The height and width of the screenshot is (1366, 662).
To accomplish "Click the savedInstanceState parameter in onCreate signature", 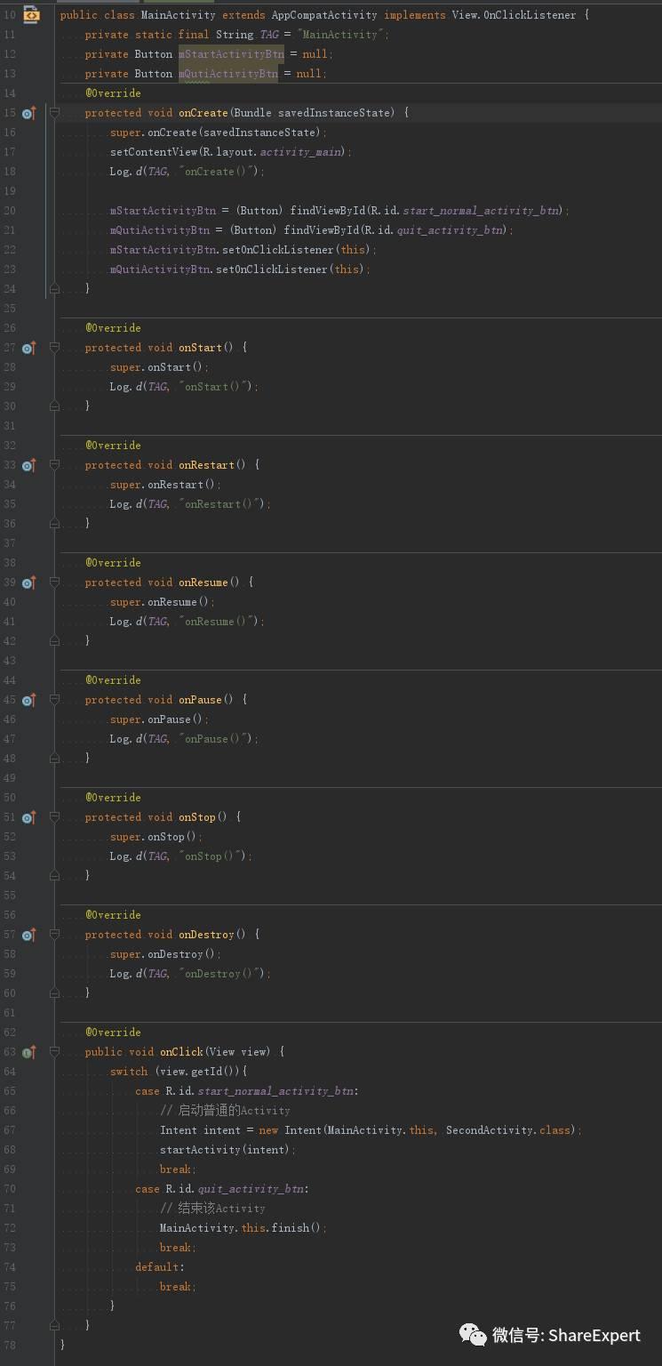I will pyautogui.click(x=335, y=113).
